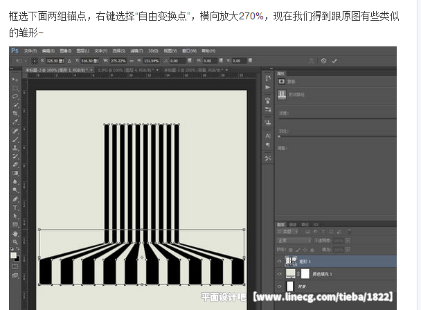
Task: Select the Clone Stamp tool
Action: point(15,147)
